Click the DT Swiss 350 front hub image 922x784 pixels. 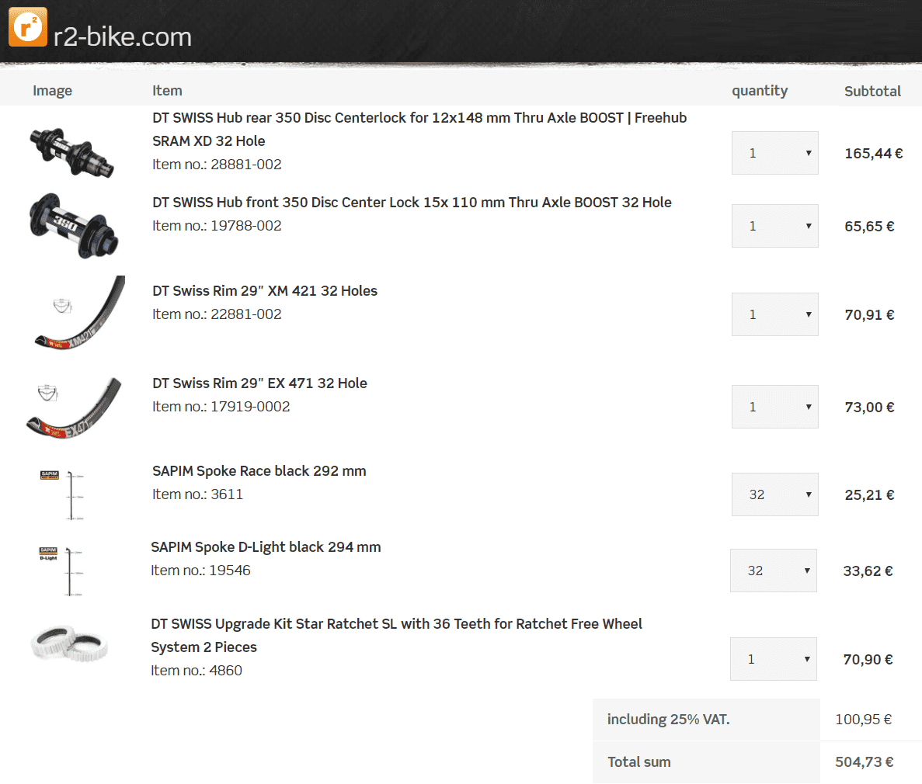(x=74, y=224)
